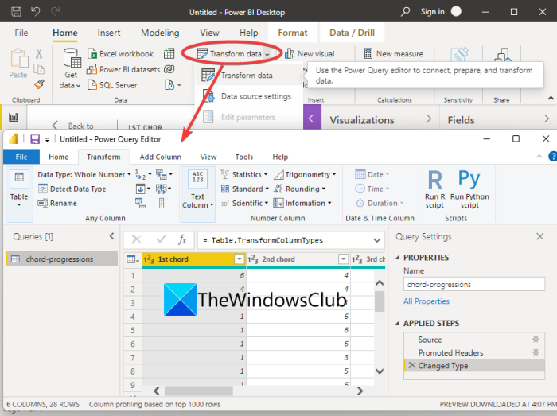
Task: Undo last action in Power BI Desktop
Action: click(36, 12)
